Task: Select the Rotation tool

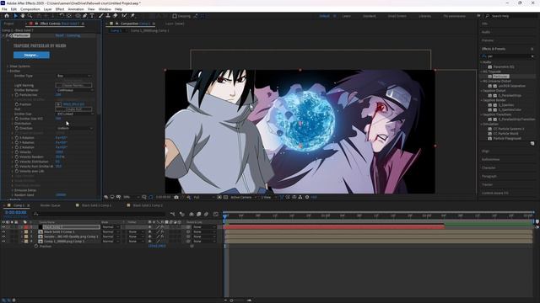Action: (62, 16)
